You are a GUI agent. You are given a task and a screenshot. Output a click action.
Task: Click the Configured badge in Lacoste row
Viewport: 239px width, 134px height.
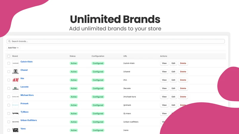point(98,88)
